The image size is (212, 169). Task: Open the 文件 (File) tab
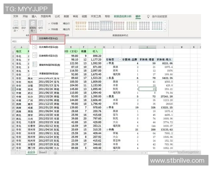tap(16, 16)
